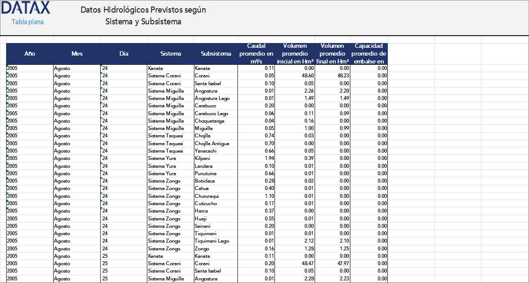The height and width of the screenshot is (283, 529).
Task: Click the Volumen promedio inicial en Hm³ header
Action: tap(295, 53)
